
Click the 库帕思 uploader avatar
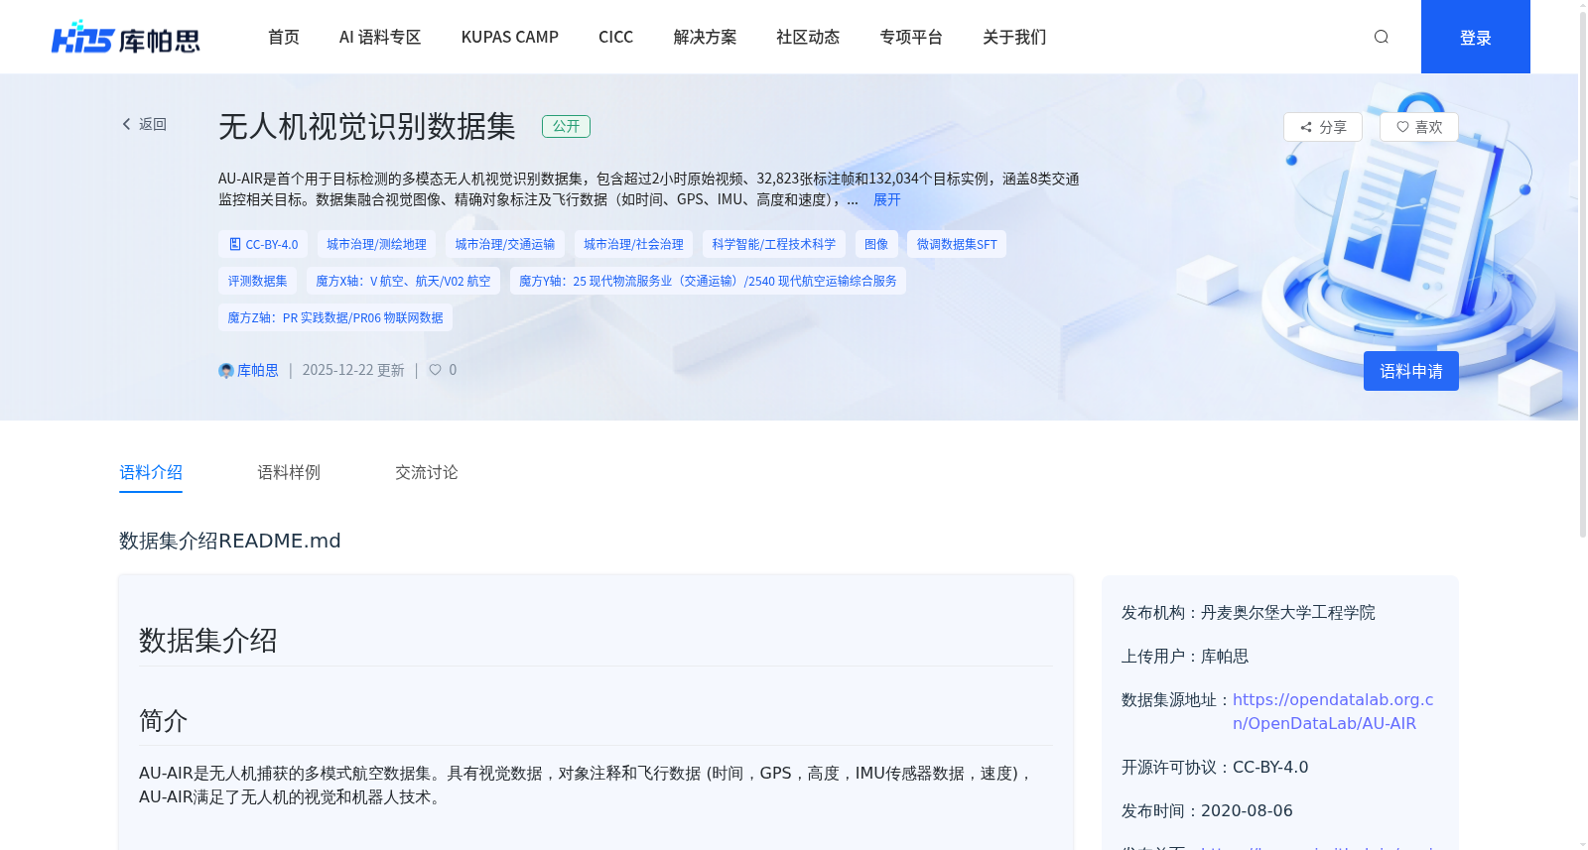click(x=225, y=370)
